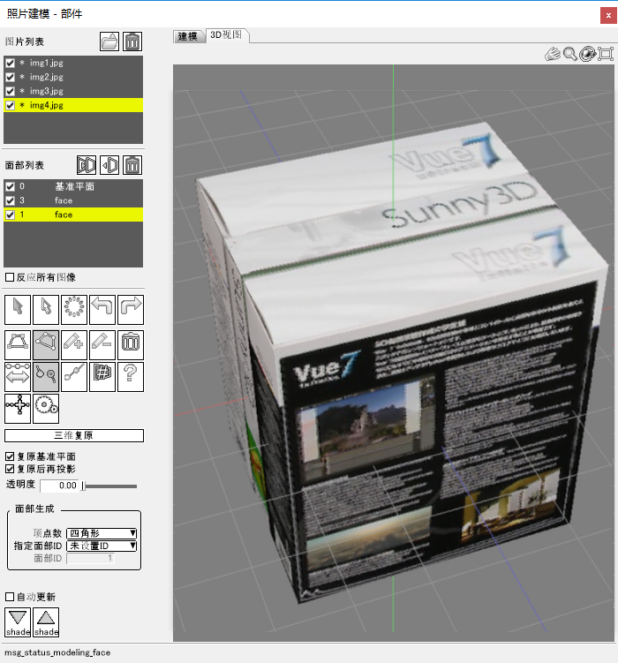Toggle the pin and magnifier tool
Screen dimensions: 618x663
[x=46, y=377]
